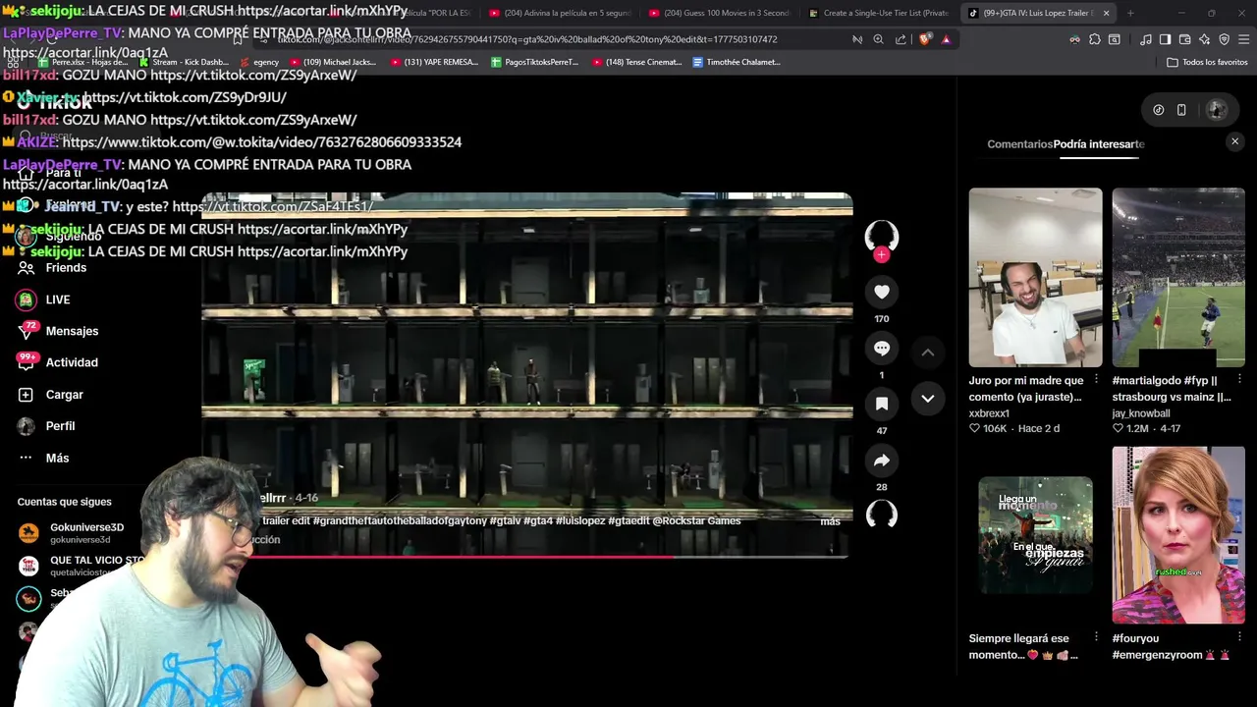Screen dimensions: 1257x707
Task: Click Brave Rewards triangle icon
Action: point(946,39)
